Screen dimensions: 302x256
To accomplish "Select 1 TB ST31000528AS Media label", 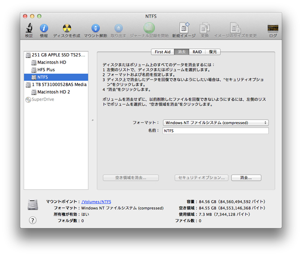I will pyautogui.click(x=59, y=85).
